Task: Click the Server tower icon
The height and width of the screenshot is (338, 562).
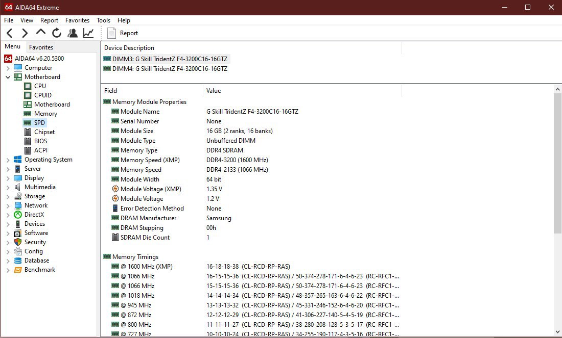Action: click(17, 169)
